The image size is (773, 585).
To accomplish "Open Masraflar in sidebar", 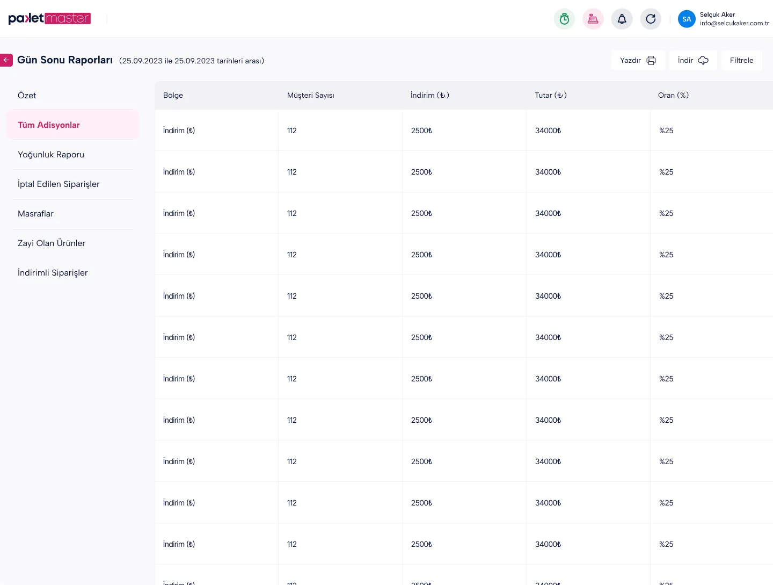I will coord(72,213).
